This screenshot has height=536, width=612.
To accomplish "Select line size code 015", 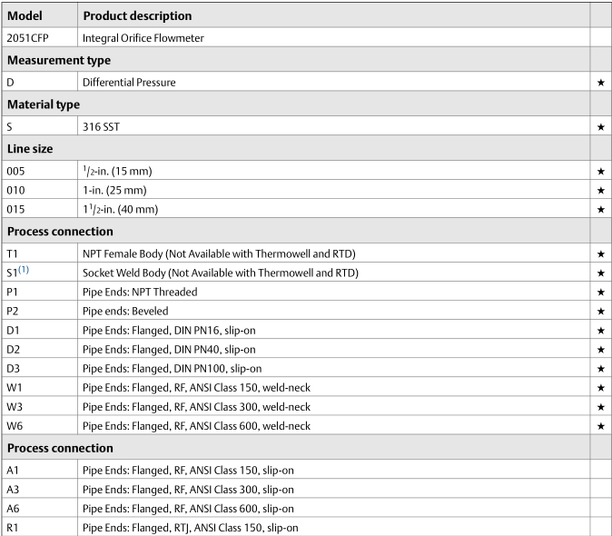I will (x=16, y=209).
